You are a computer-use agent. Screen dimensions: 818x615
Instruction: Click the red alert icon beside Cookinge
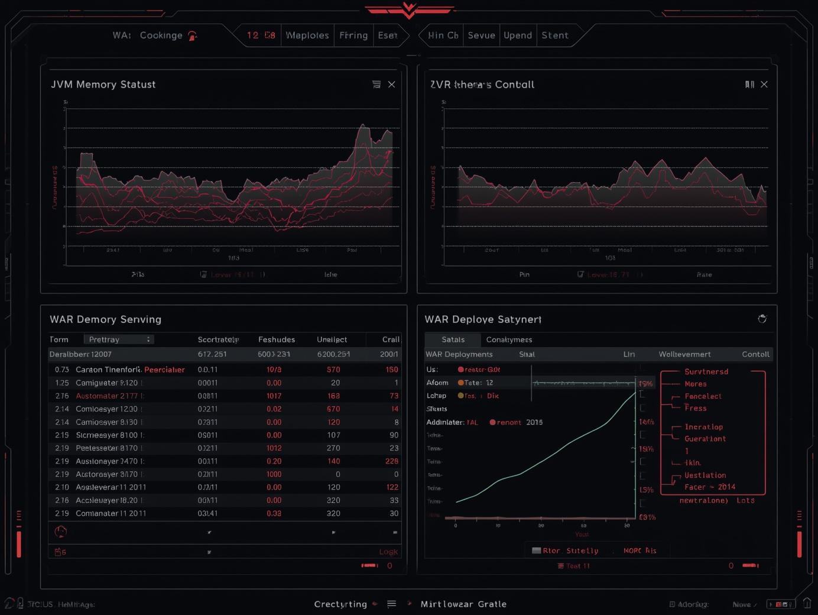pos(192,36)
